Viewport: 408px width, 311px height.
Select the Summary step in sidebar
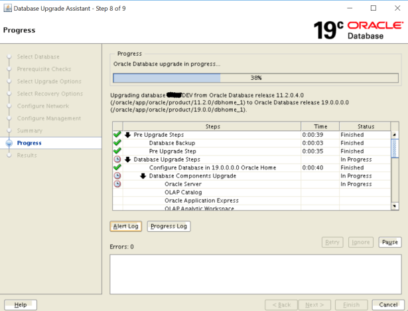point(30,130)
